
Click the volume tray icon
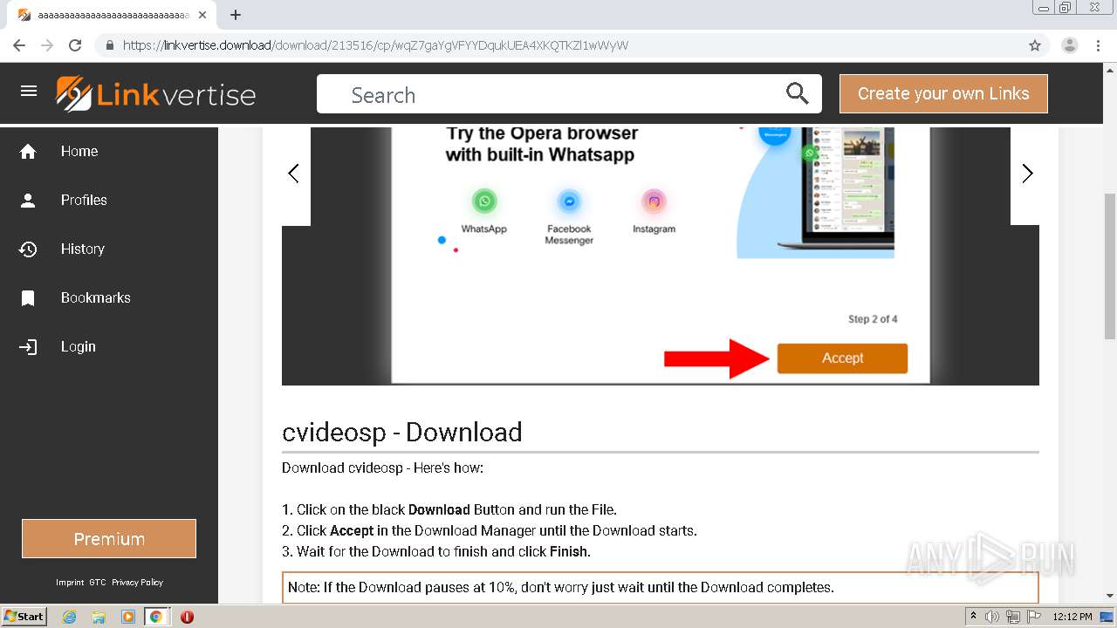tap(992, 617)
